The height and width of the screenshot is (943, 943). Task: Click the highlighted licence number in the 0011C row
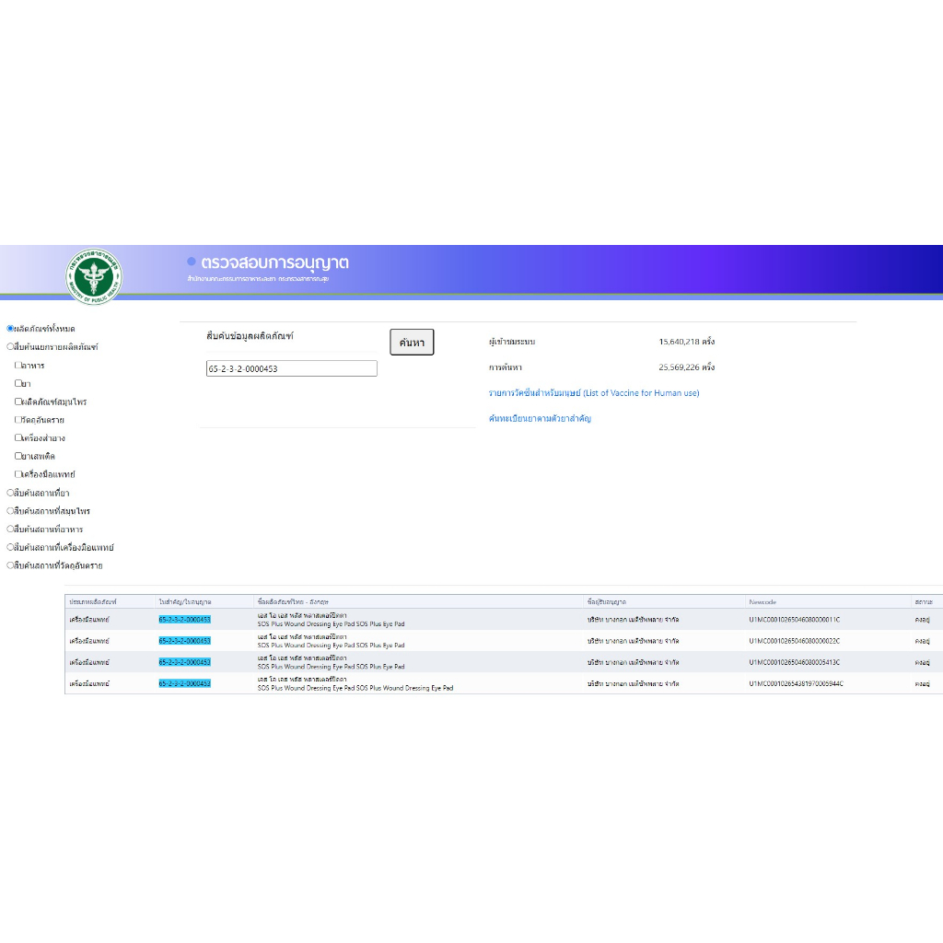[184, 620]
